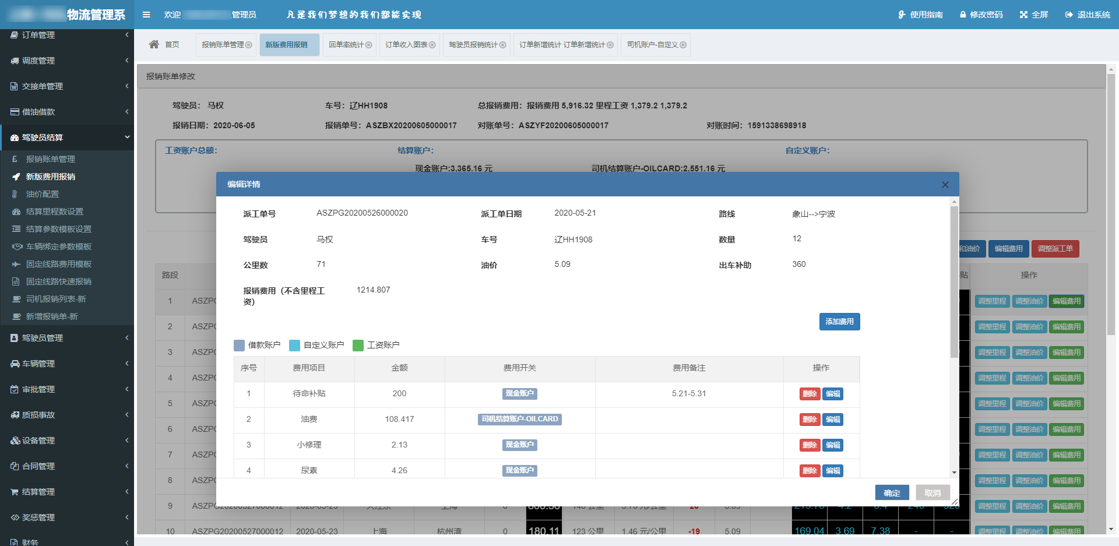The height and width of the screenshot is (546, 1119).
Task: Click the 借款账户 legend swatch
Action: pos(239,346)
